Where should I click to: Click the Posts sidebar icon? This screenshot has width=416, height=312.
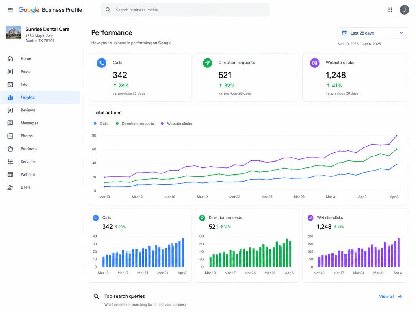pos(10,71)
